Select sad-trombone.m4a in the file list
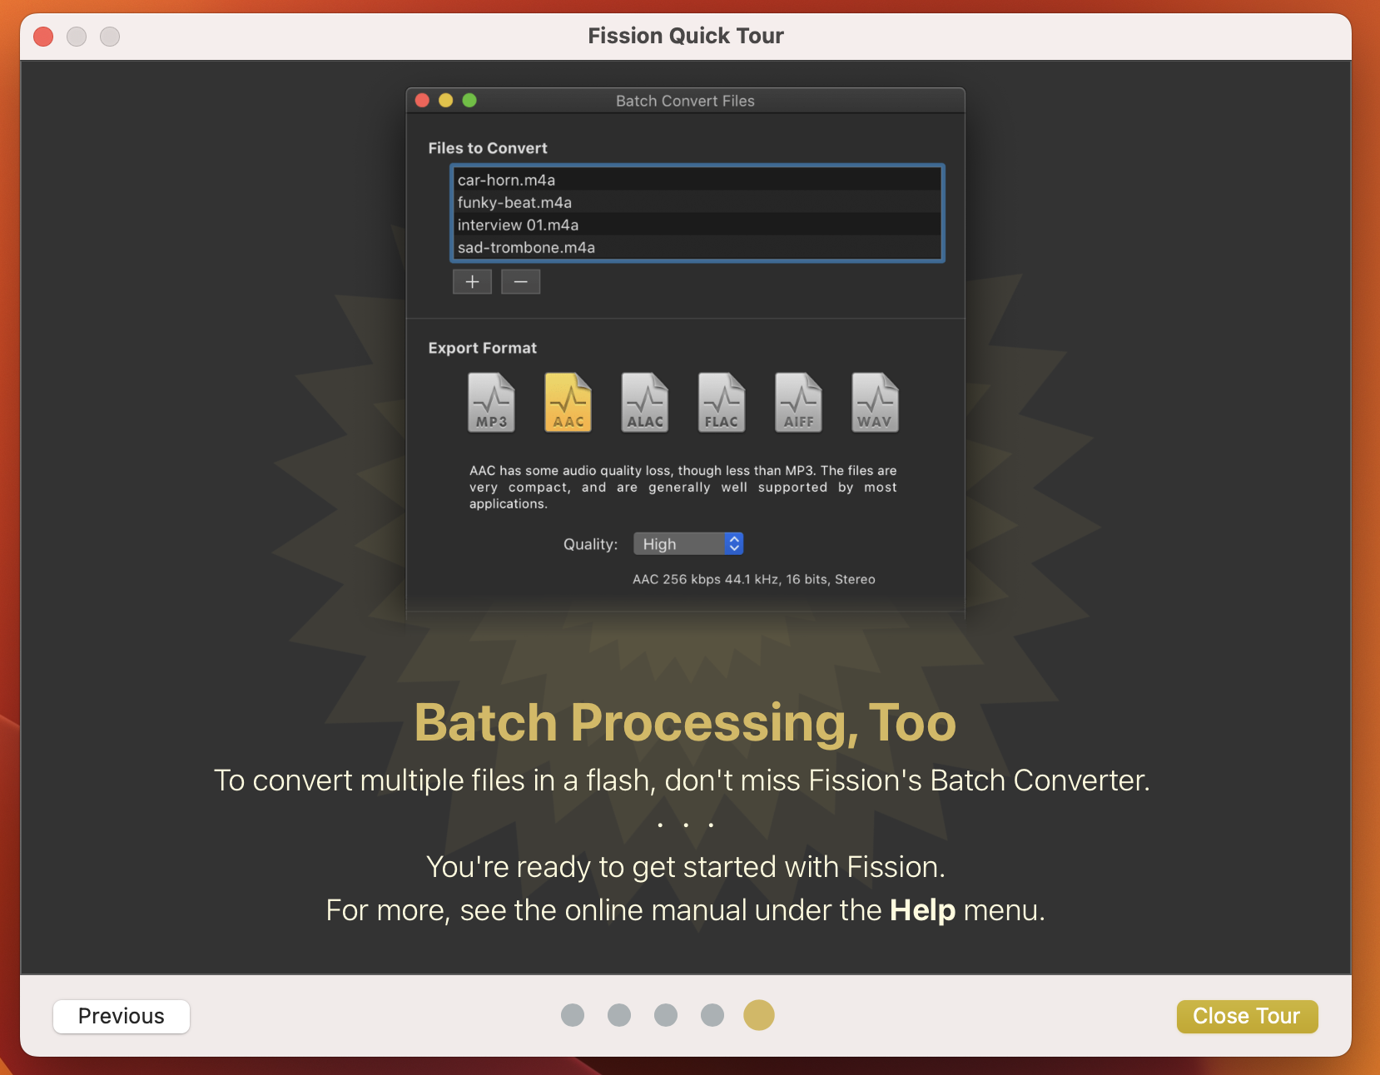The height and width of the screenshot is (1075, 1380). tap(526, 247)
